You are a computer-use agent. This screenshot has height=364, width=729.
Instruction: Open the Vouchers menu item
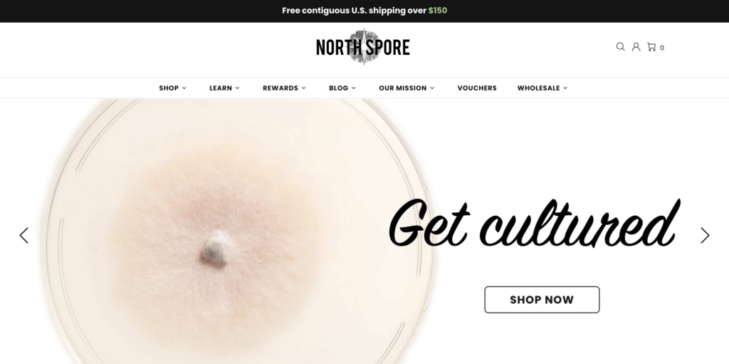point(477,88)
